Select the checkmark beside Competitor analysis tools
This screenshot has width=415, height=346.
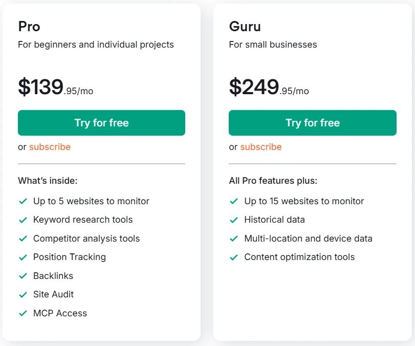tap(23, 239)
